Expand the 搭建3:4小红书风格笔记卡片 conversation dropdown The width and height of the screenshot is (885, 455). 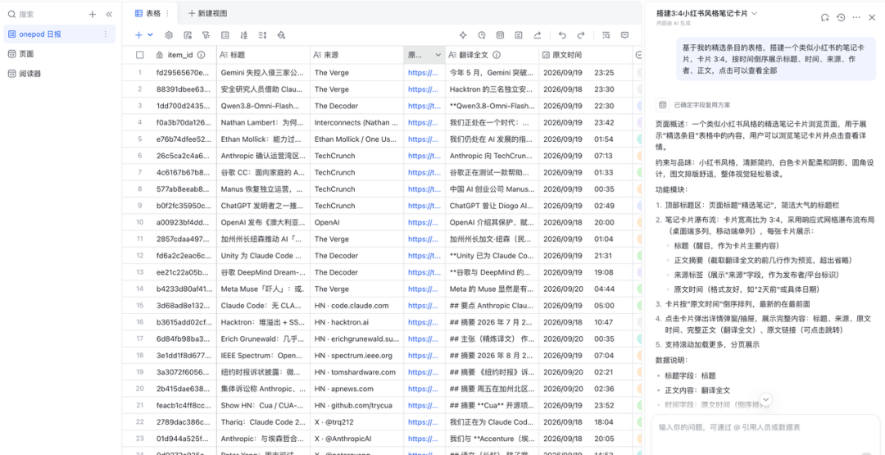point(754,13)
